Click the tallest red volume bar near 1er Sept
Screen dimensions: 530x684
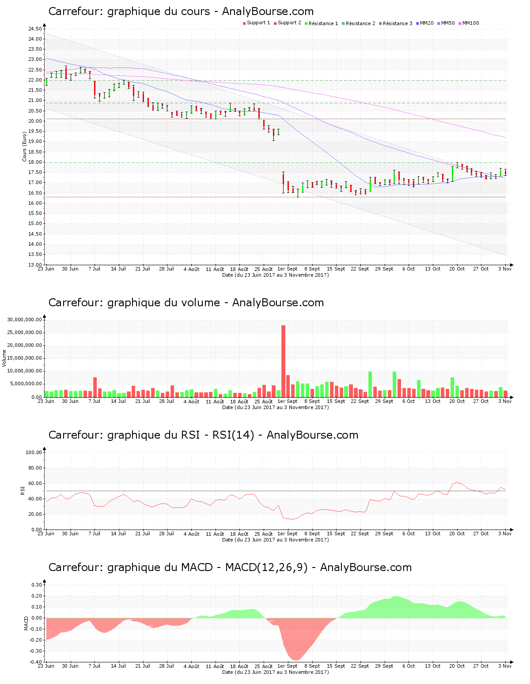[283, 361]
